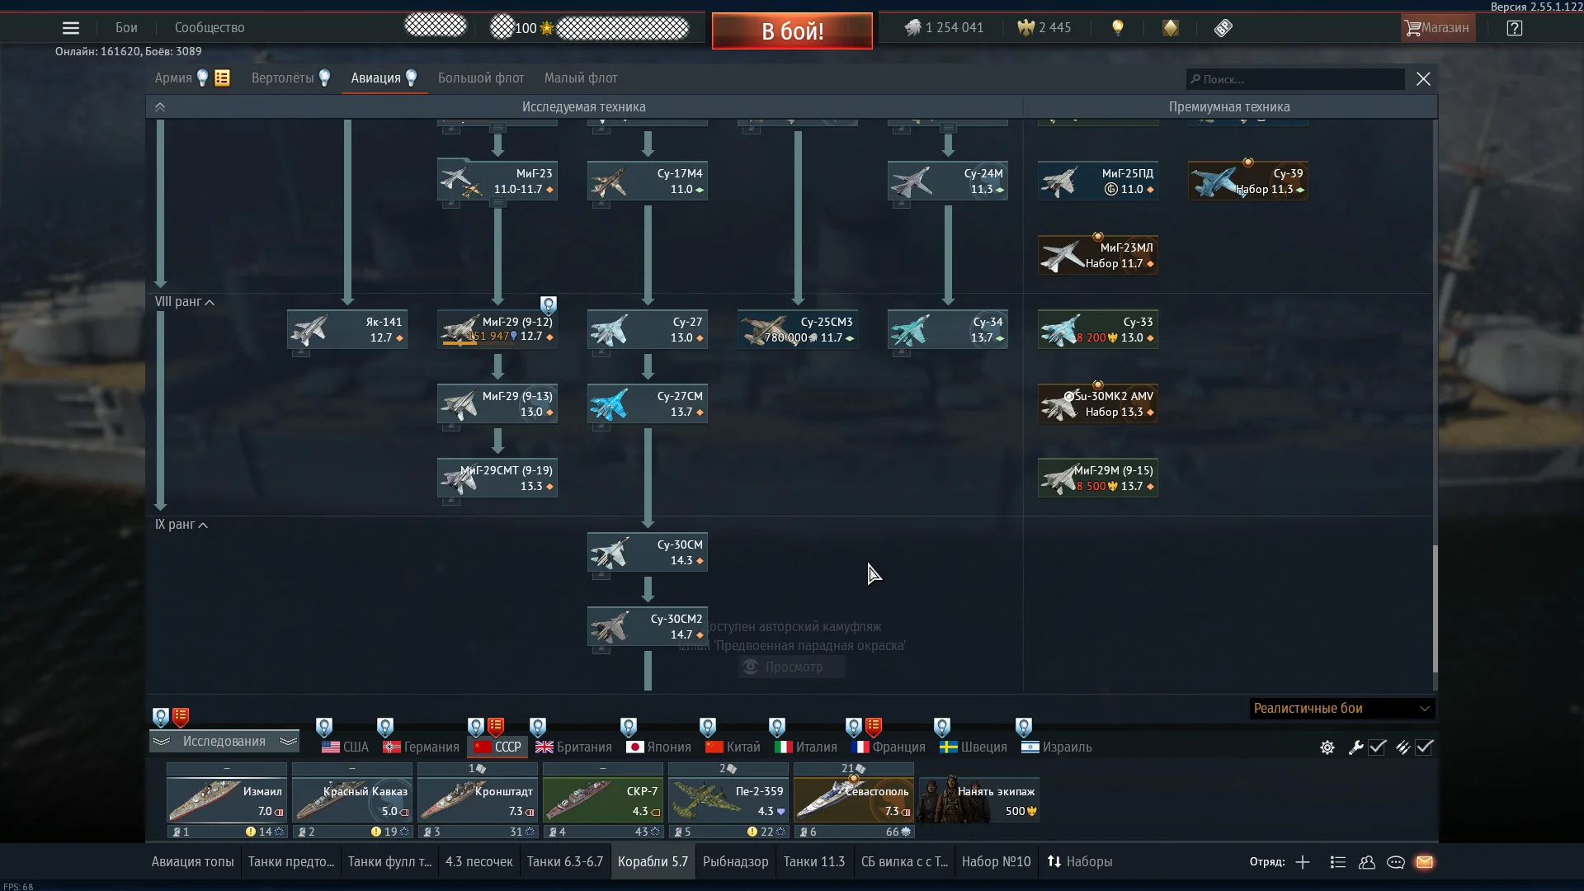This screenshot has width=1584, height=891.
Task: Select the США nation
Action: 345,747
